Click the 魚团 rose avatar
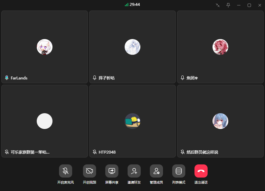The height and width of the screenshot is (191, 265). pos(220,47)
